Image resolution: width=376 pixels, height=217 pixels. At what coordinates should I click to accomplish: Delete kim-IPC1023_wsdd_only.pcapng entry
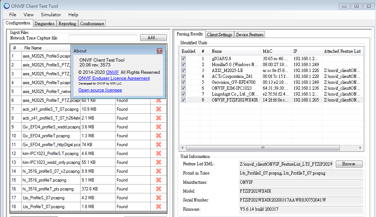159,162
